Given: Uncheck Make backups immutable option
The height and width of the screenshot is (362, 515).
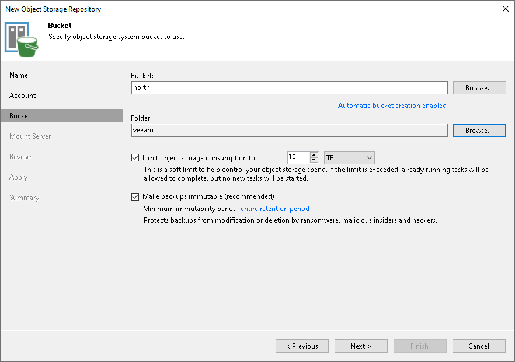Looking at the screenshot, I should tap(136, 196).
